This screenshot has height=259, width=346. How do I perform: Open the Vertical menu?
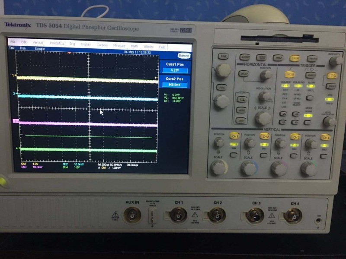[38, 42]
